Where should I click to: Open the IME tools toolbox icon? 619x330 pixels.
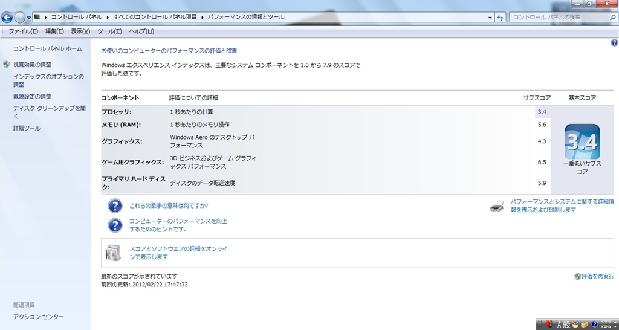click(x=585, y=325)
